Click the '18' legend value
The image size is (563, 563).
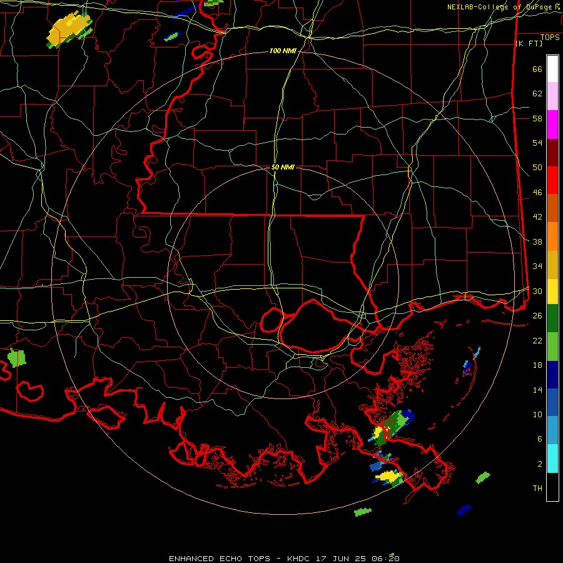537,365
